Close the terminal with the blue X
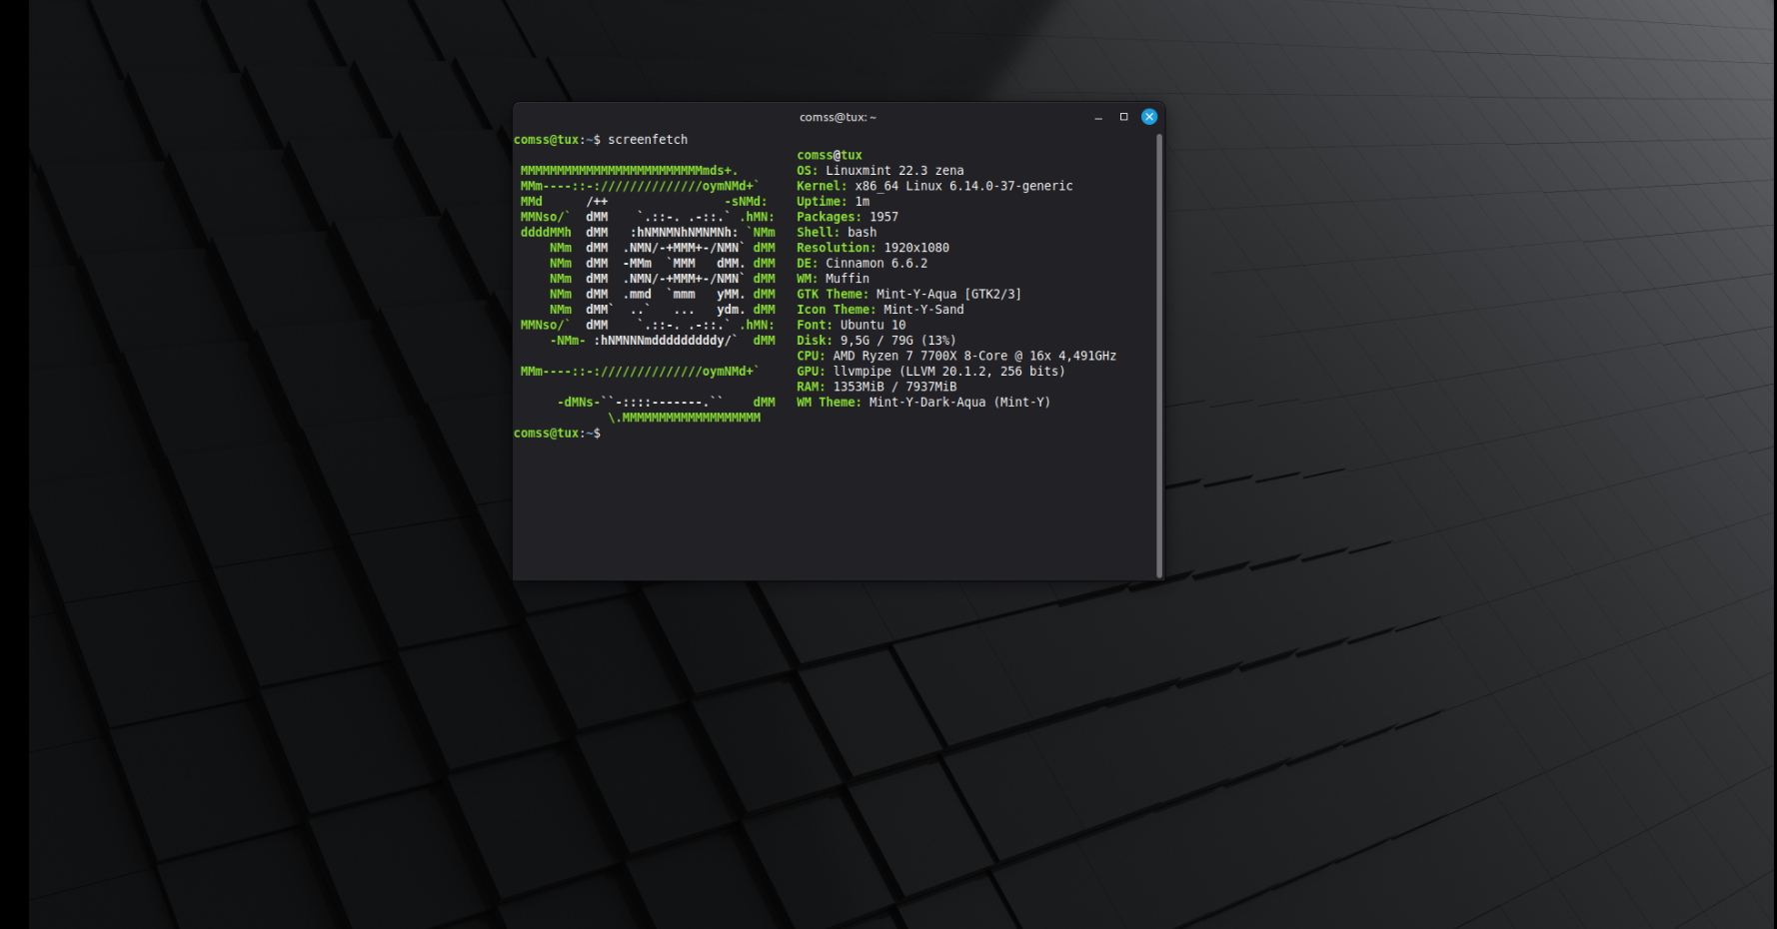Image resolution: width=1777 pixels, height=929 pixels. click(1149, 117)
